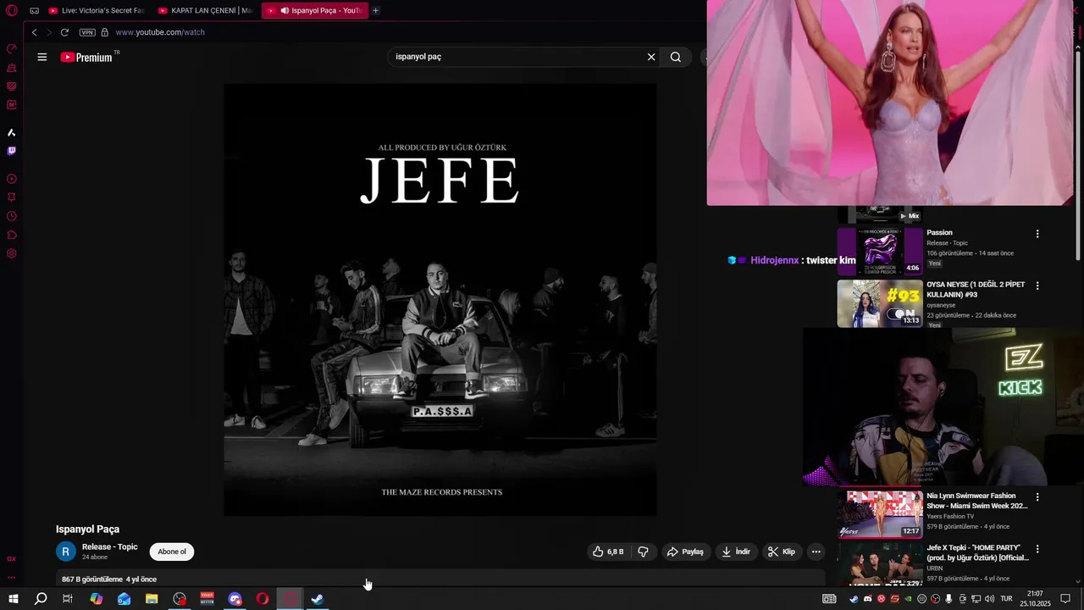This screenshot has width=1084, height=610.
Task: Toggle the Opera VPN badge
Action: [87, 32]
